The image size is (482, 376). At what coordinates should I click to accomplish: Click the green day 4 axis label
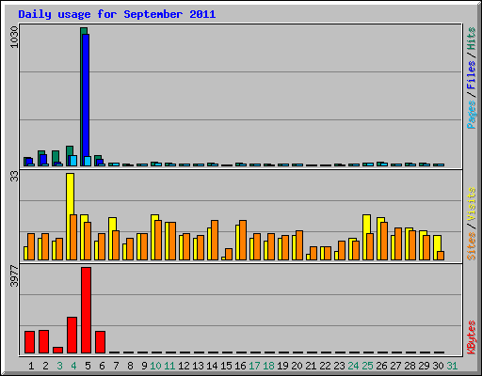73,366
